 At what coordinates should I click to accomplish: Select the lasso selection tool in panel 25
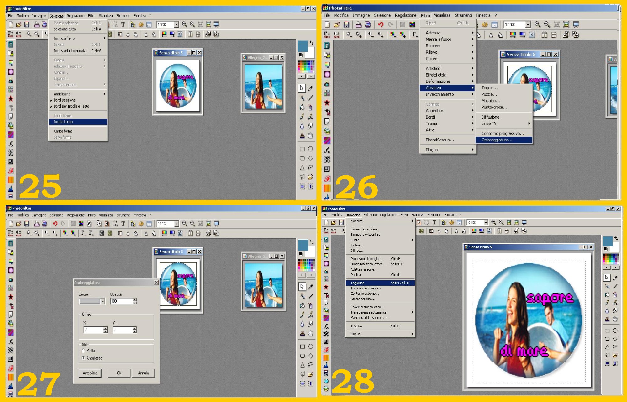(x=310, y=167)
